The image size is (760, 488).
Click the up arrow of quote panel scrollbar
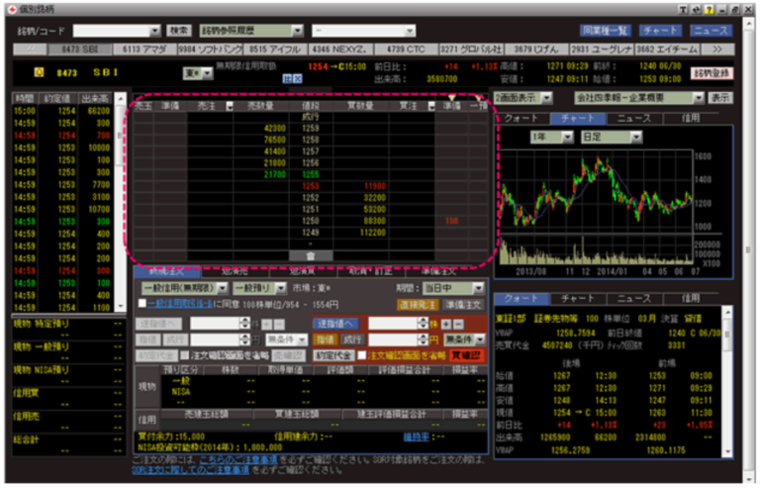click(727, 313)
